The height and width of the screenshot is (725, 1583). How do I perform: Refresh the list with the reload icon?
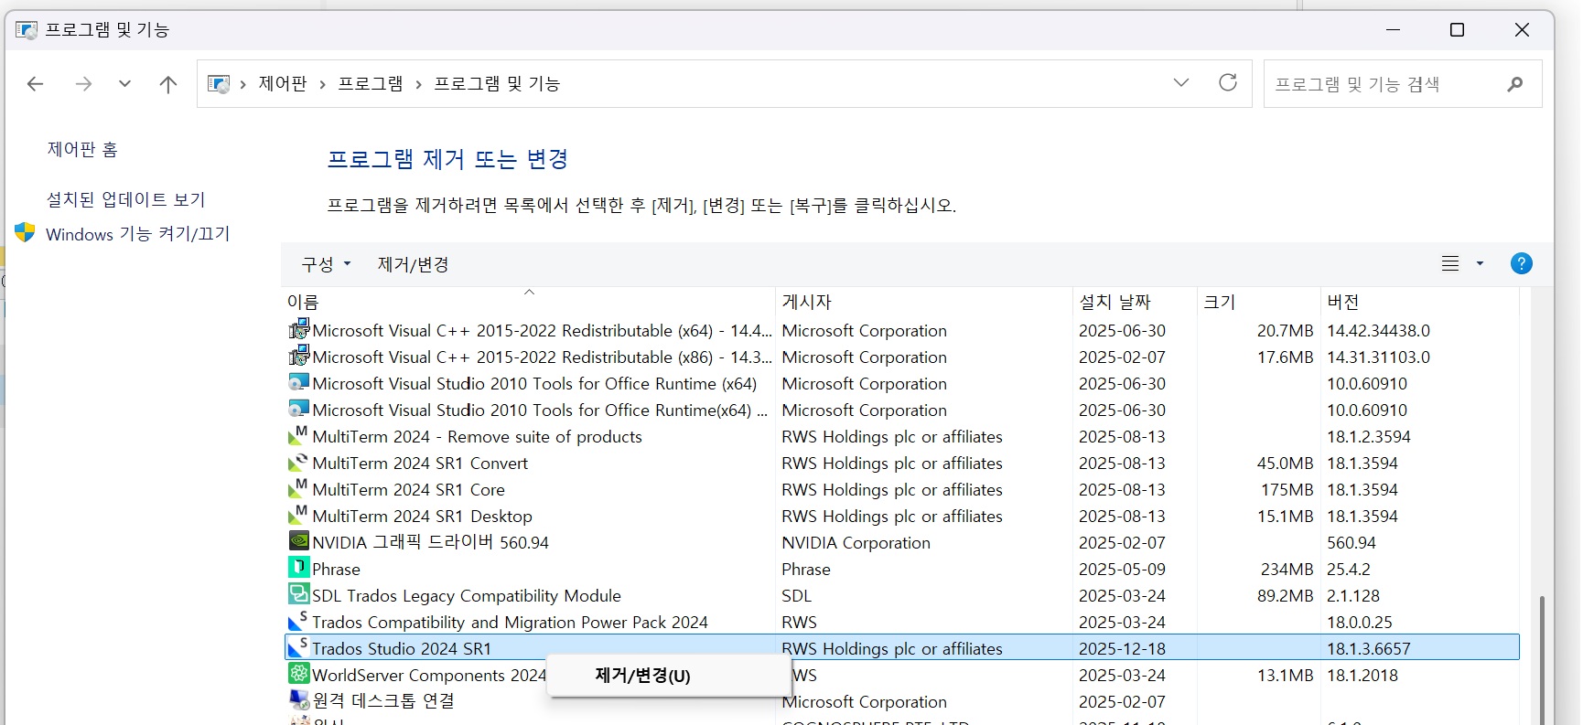1228,83
